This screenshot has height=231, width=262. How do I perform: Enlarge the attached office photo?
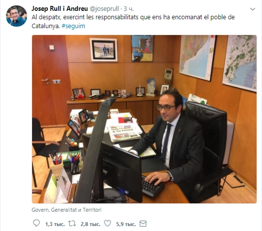point(144,119)
